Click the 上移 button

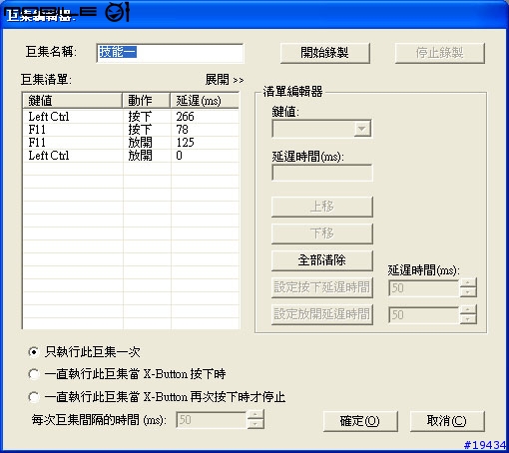coord(322,207)
